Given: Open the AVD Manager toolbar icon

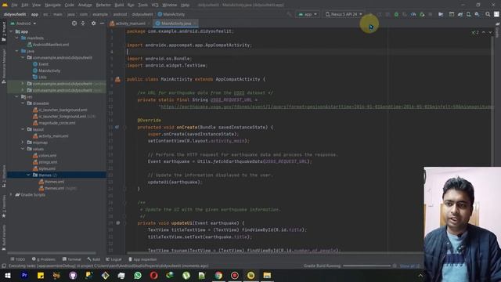Looking at the screenshot, I should [468, 14].
